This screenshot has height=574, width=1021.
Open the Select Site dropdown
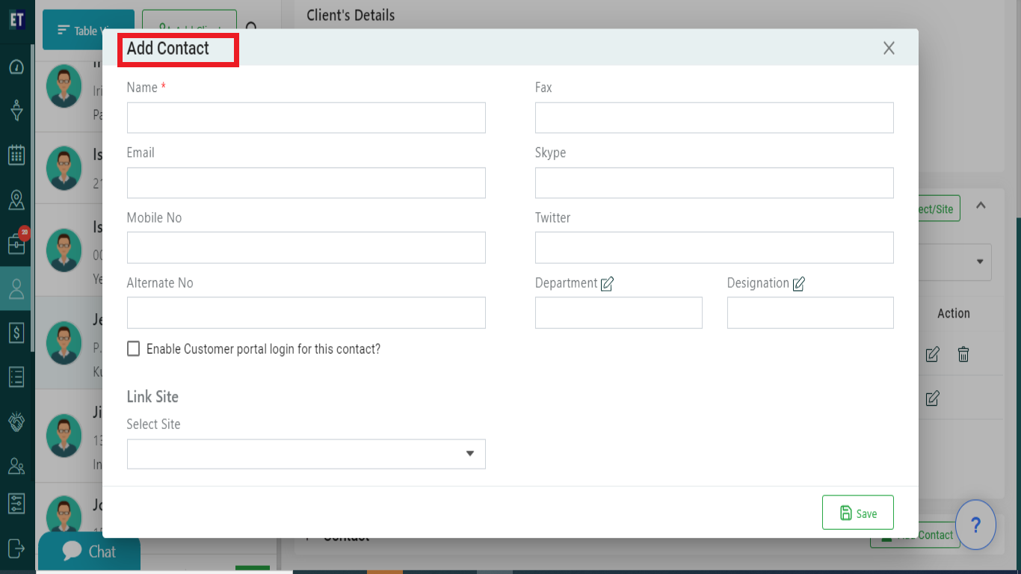coord(306,454)
